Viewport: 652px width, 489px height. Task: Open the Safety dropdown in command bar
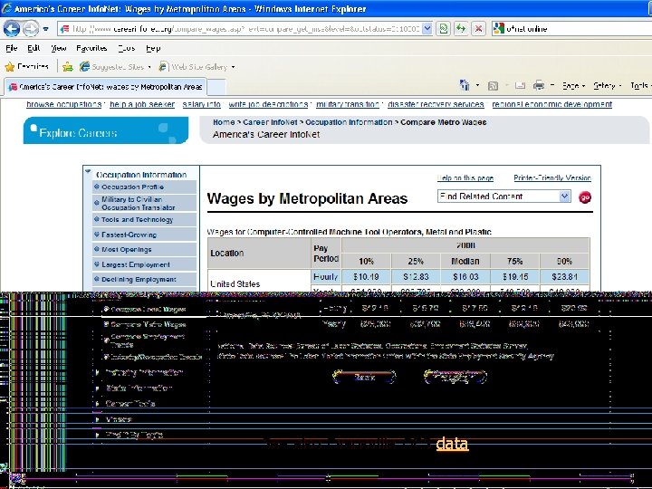click(x=607, y=86)
